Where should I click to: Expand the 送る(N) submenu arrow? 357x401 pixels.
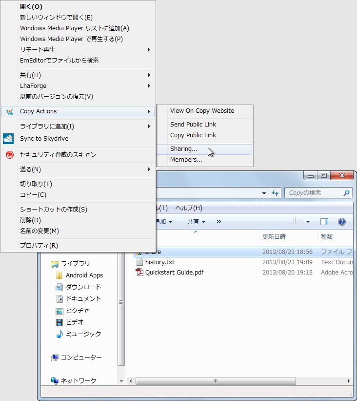pos(149,169)
